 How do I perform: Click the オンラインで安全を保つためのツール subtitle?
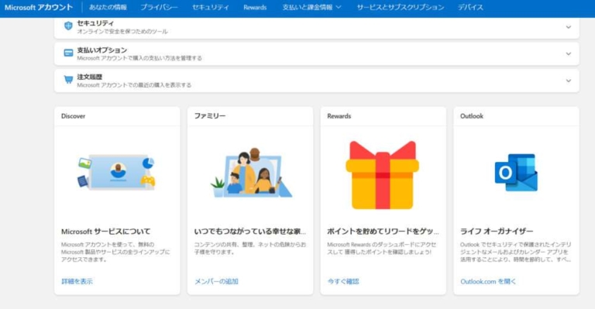click(x=122, y=32)
